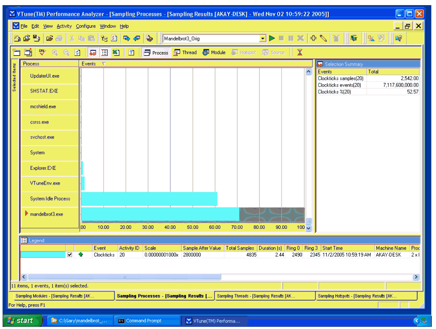
Task: Run the activity with the green play button
Action: coord(272,38)
